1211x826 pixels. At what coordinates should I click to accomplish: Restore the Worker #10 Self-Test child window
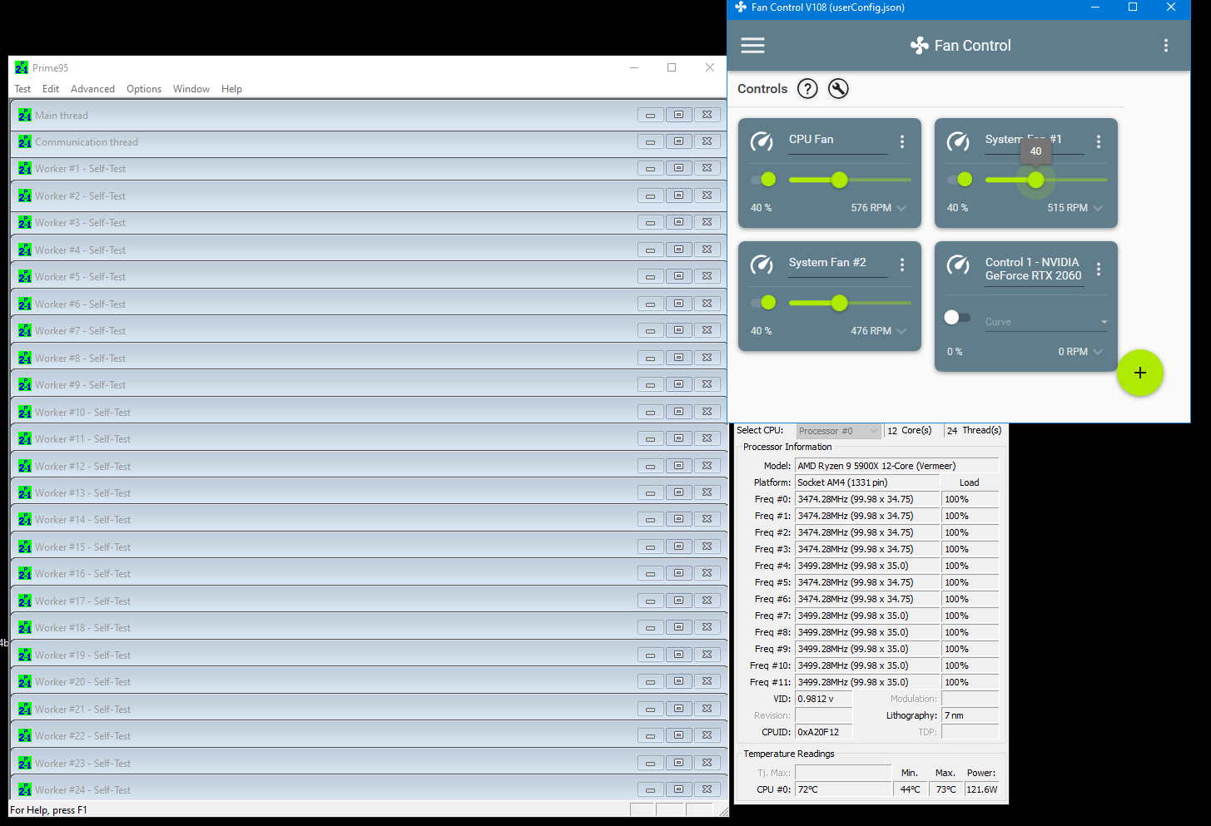(x=678, y=411)
